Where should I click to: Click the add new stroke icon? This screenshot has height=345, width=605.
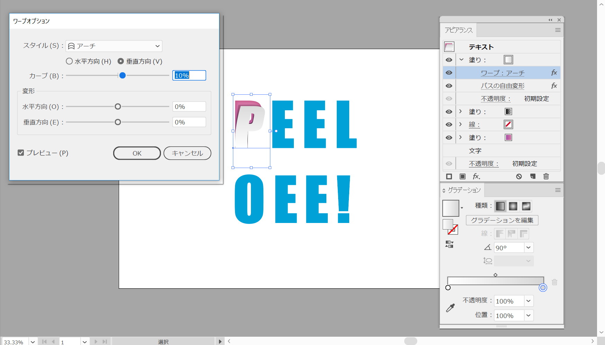click(x=449, y=177)
